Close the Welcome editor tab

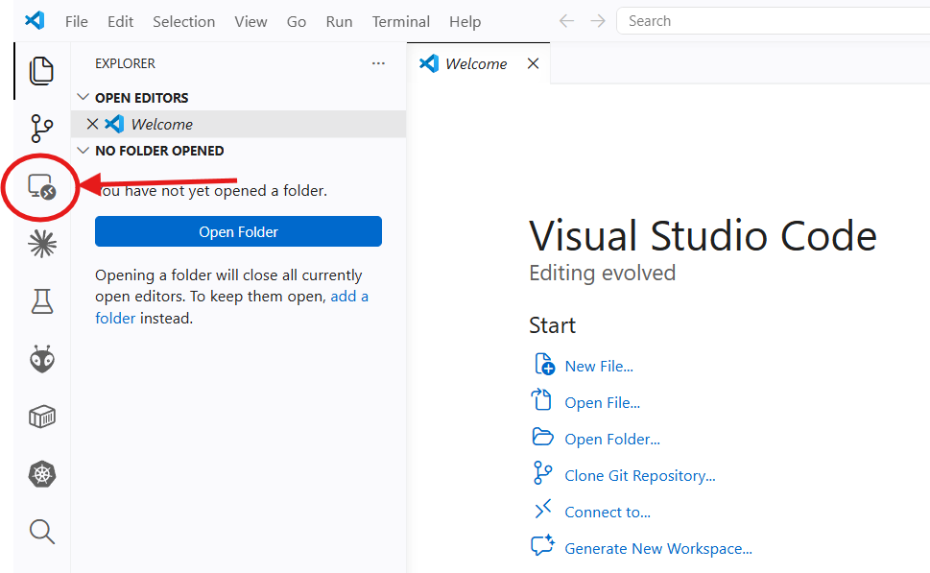534,63
